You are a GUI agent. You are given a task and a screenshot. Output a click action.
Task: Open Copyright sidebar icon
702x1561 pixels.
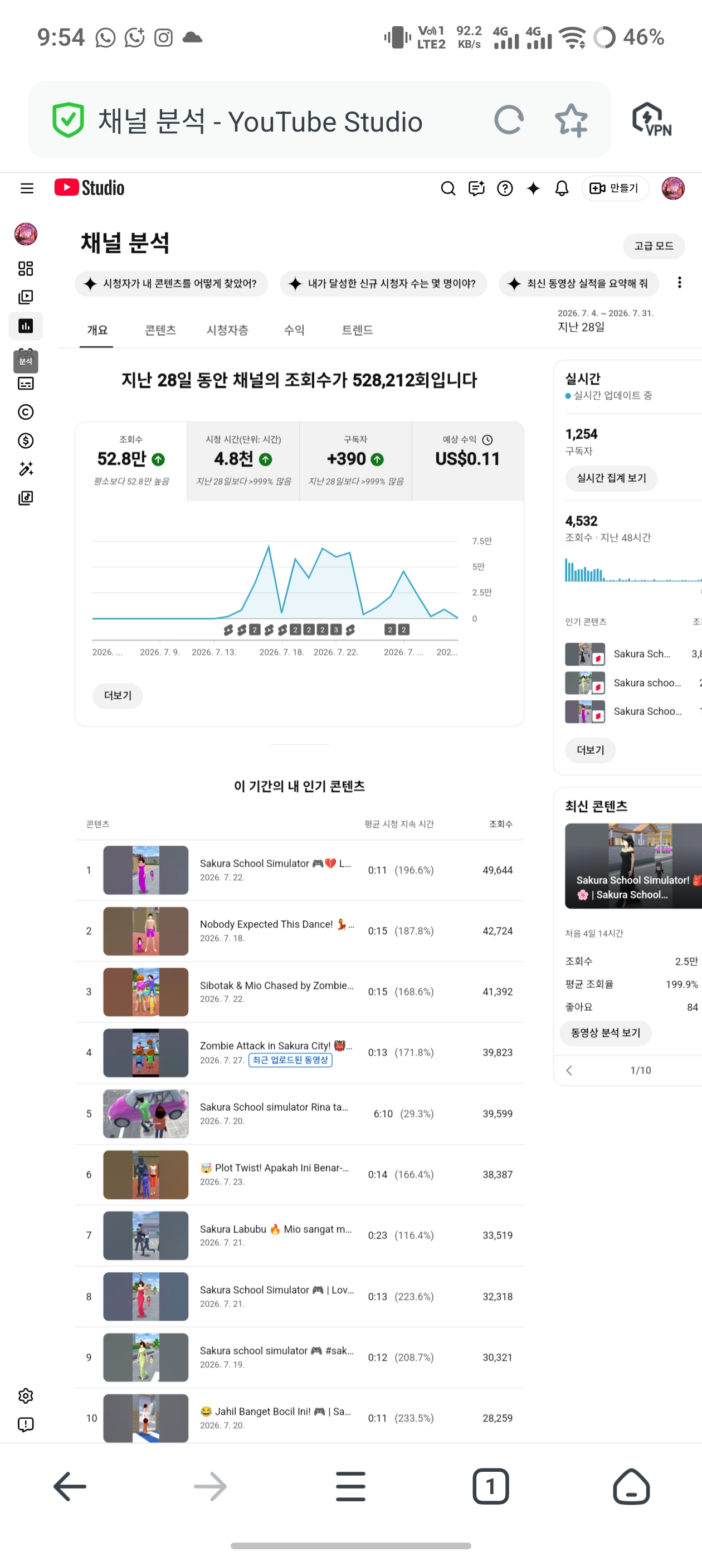point(26,412)
